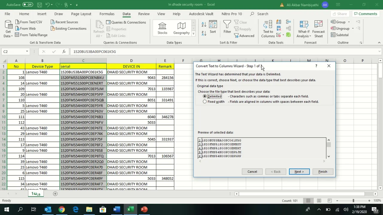
Task: Click the Save icon in title bar
Action: coord(39,4)
